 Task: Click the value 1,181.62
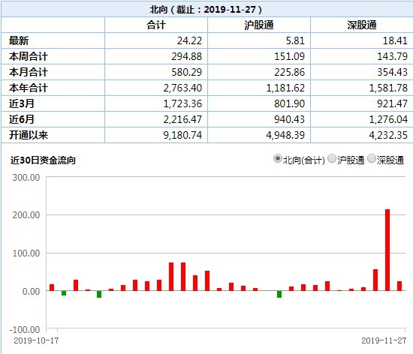[x=285, y=88]
